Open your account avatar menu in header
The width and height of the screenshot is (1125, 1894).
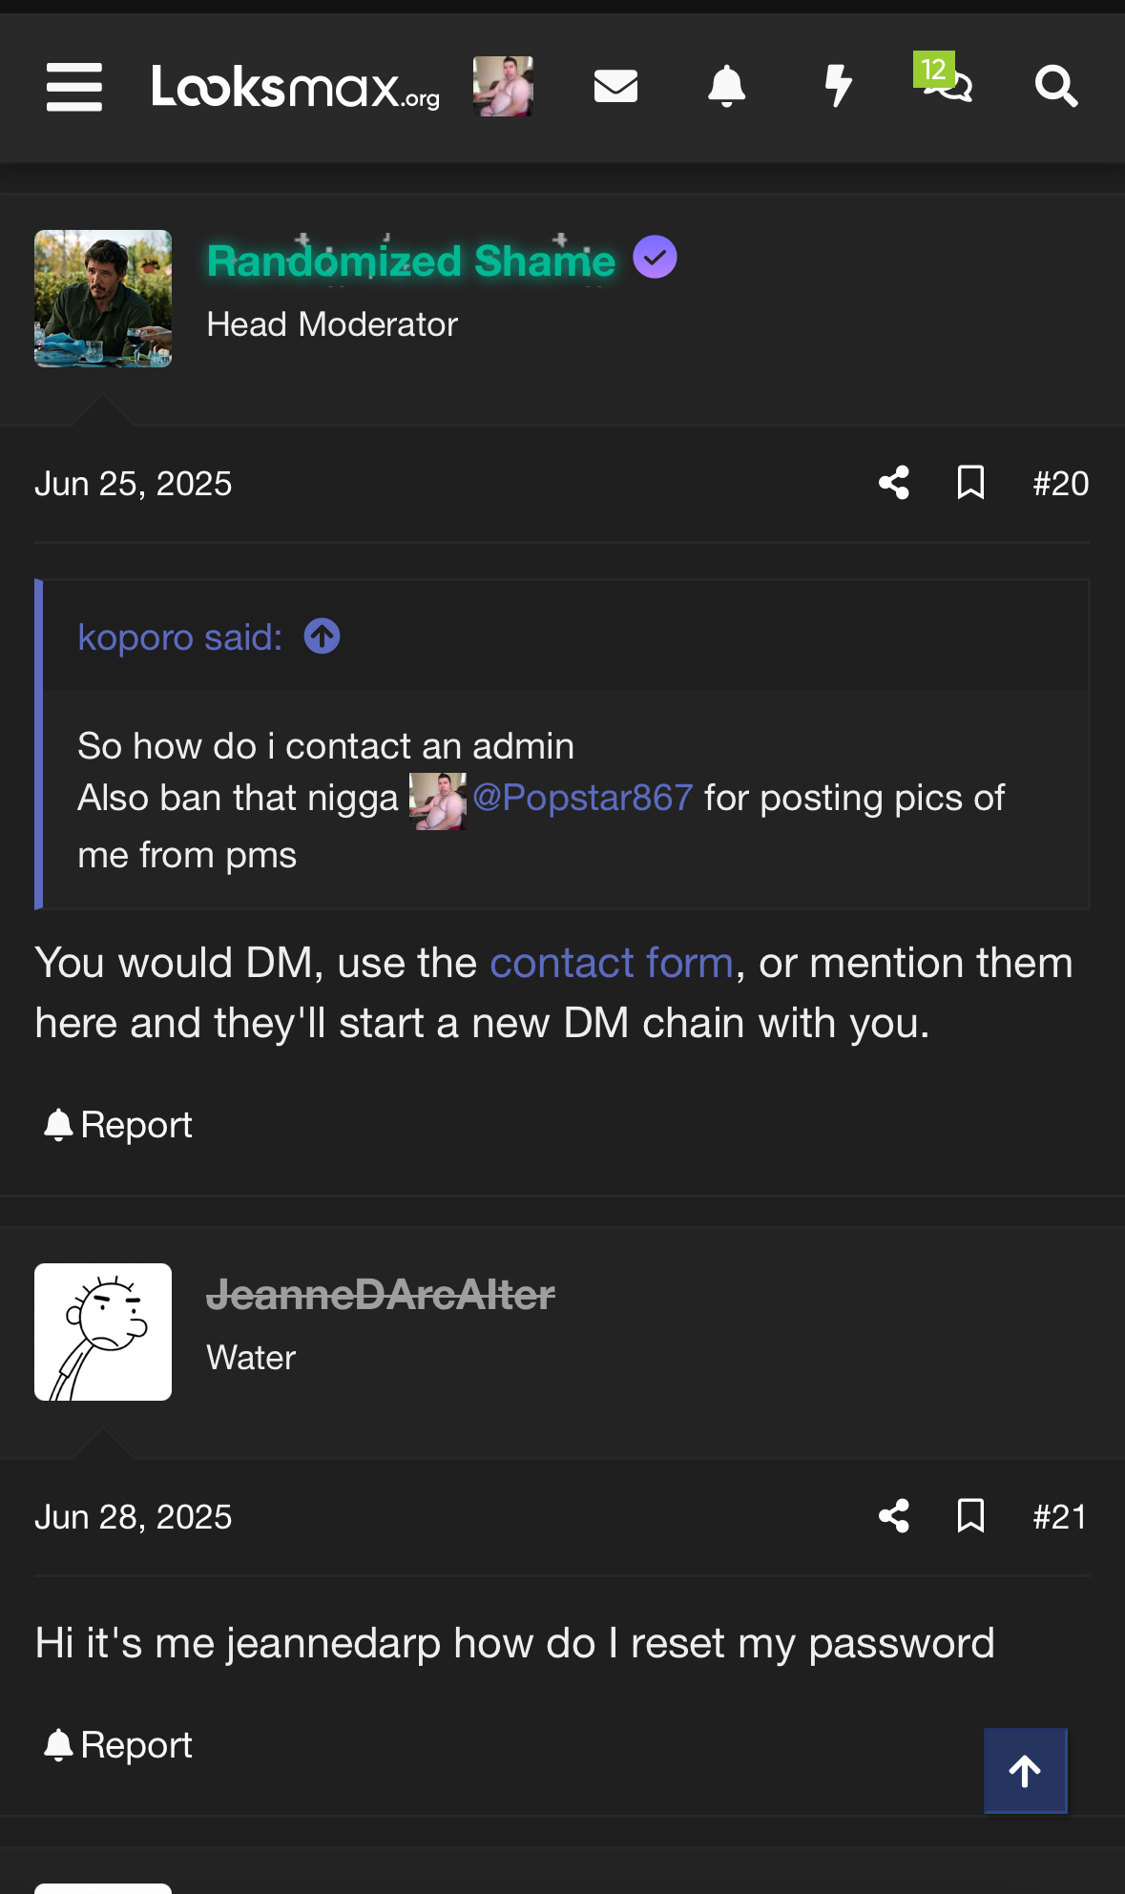pyautogui.click(x=503, y=86)
